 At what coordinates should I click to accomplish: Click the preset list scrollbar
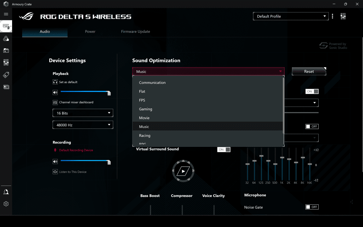283,105
